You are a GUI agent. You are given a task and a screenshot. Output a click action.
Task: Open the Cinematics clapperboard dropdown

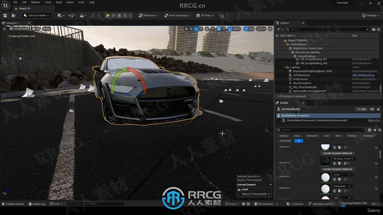(x=83, y=16)
